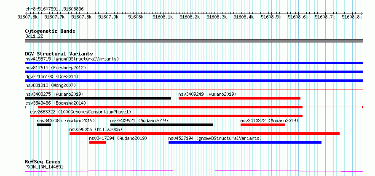
Task: Click the 51607.7k ruler tick label
Action: coord(54,17)
